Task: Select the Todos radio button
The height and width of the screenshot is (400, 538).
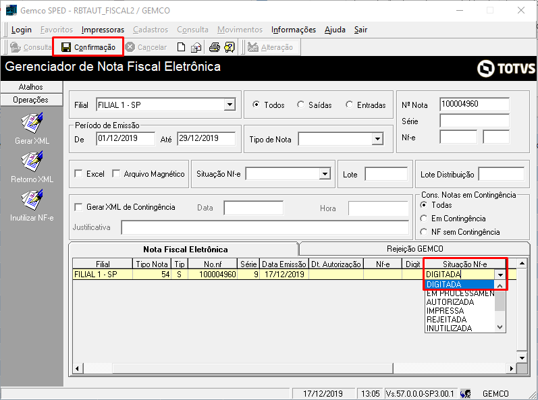Action: [256, 105]
